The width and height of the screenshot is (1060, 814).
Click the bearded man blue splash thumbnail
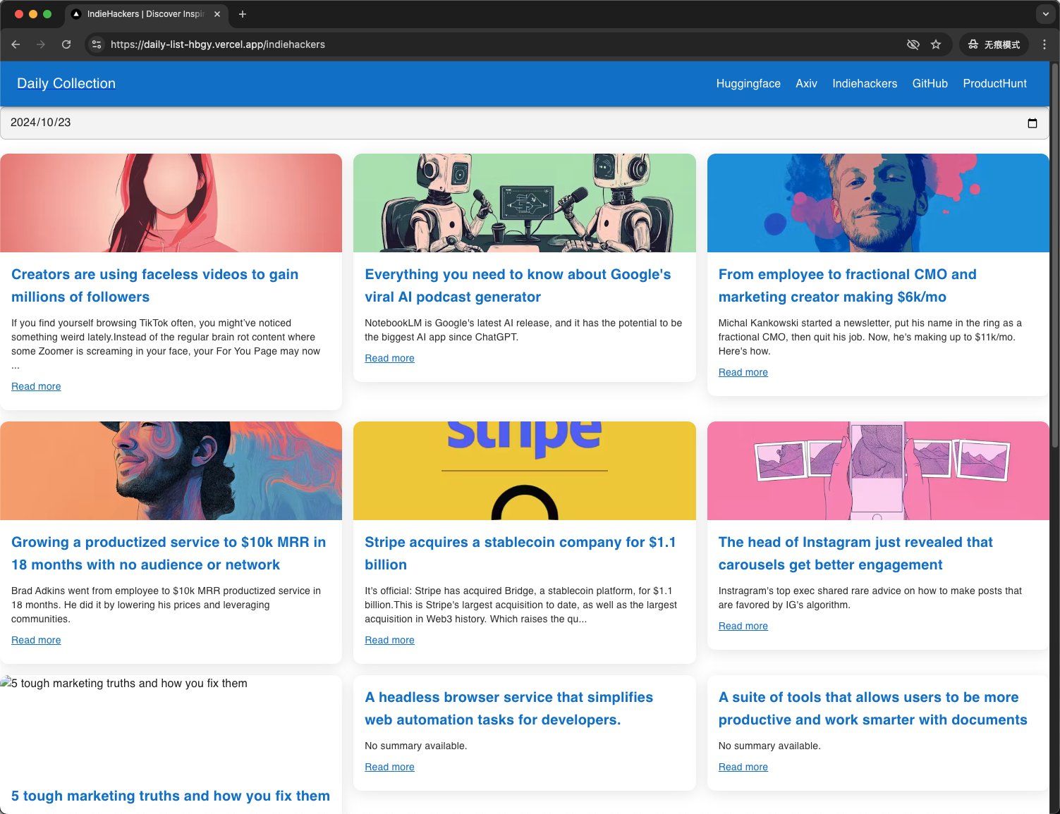[878, 203]
